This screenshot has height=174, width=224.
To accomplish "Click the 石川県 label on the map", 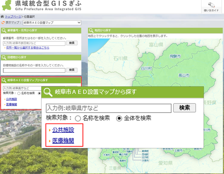I will coord(121,58).
